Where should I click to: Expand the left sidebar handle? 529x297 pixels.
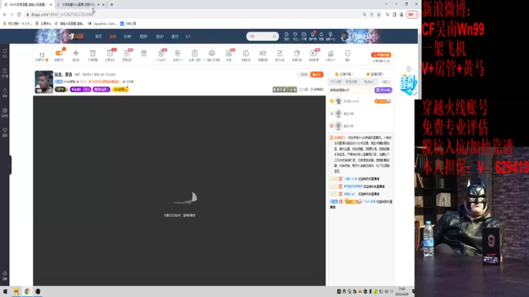(x=9, y=165)
